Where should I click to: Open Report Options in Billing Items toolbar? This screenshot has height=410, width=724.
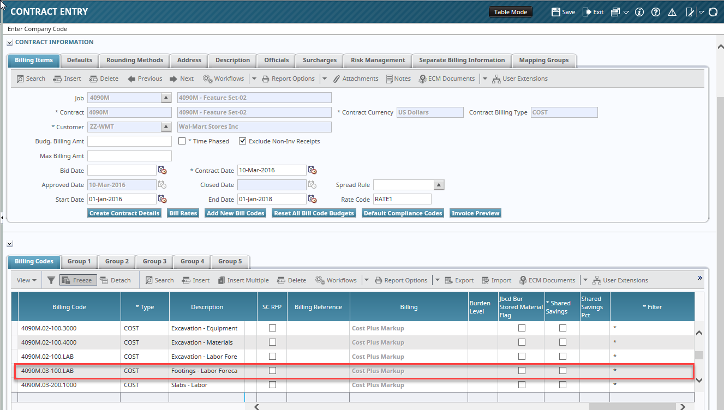point(289,79)
